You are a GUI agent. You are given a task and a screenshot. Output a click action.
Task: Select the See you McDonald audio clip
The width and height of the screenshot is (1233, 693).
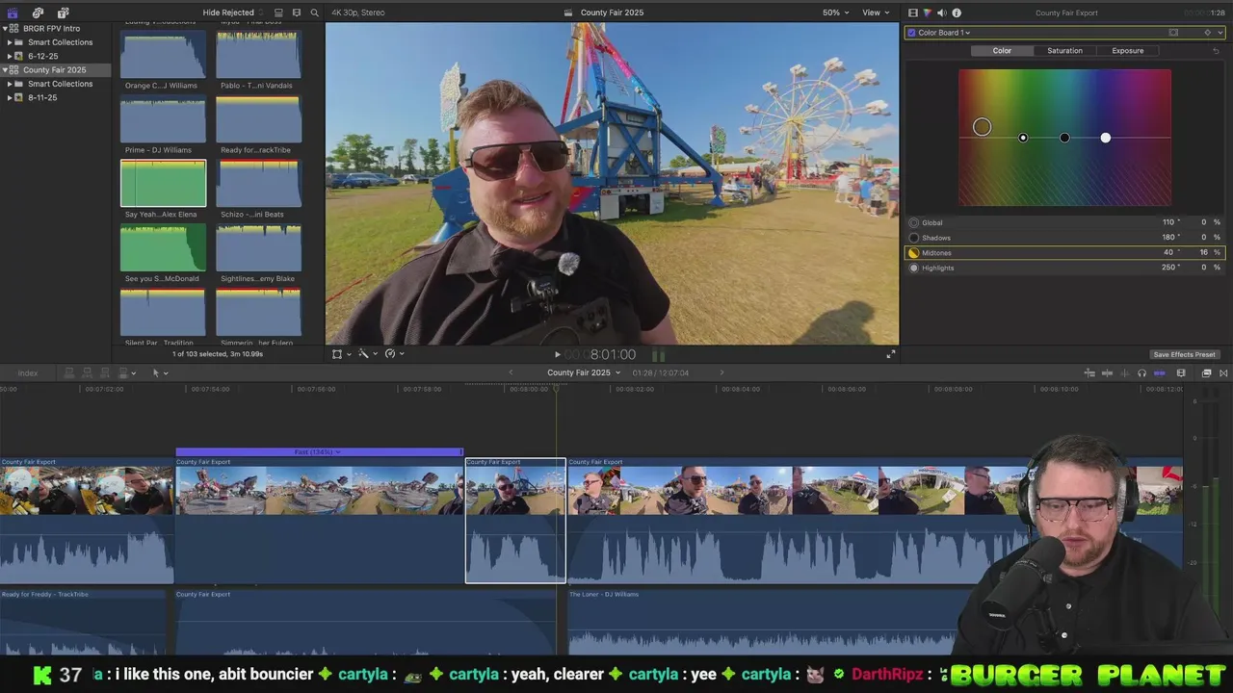click(163, 247)
